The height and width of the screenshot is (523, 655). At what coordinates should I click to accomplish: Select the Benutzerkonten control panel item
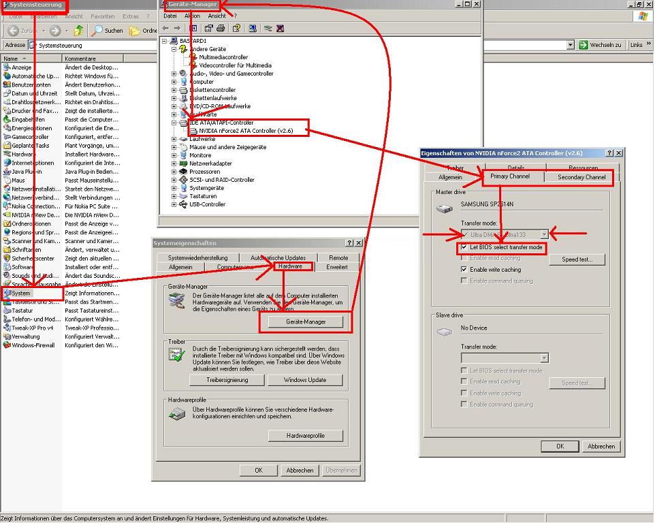click(x=27, y=85)
